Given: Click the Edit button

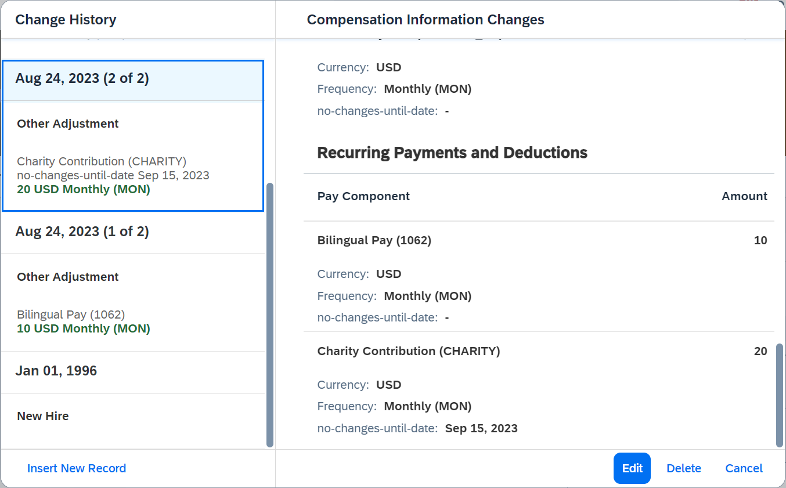Looking at the screenshot, I should (632, 468).
